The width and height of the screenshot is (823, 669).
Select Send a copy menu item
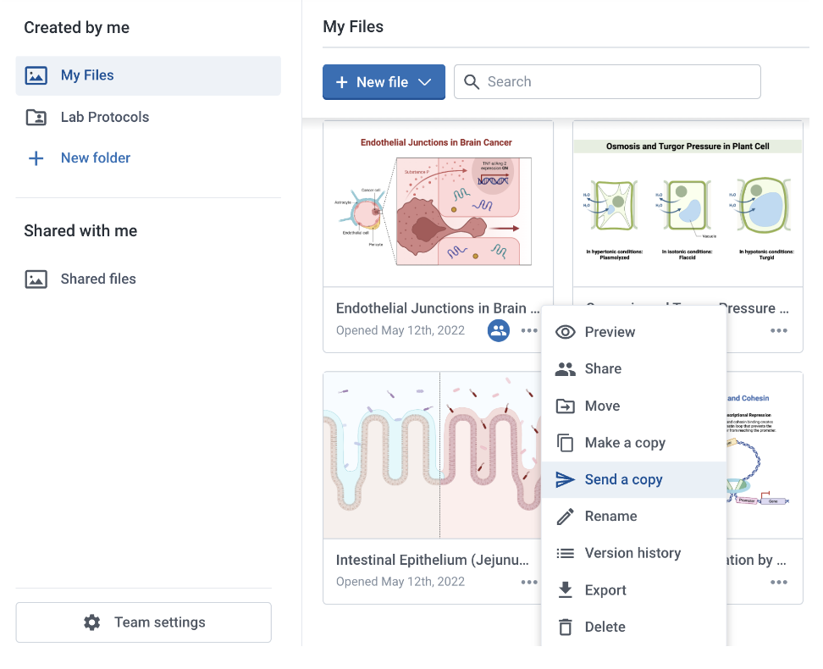[x=633, y=479]
